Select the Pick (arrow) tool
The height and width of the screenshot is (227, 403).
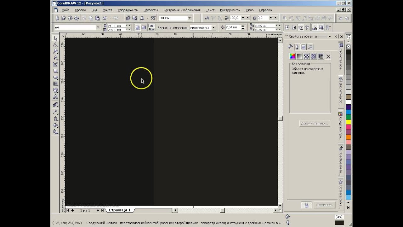click(x=55, y=38)
